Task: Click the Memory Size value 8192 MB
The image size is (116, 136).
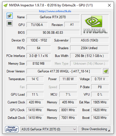Action: point(39,64)
